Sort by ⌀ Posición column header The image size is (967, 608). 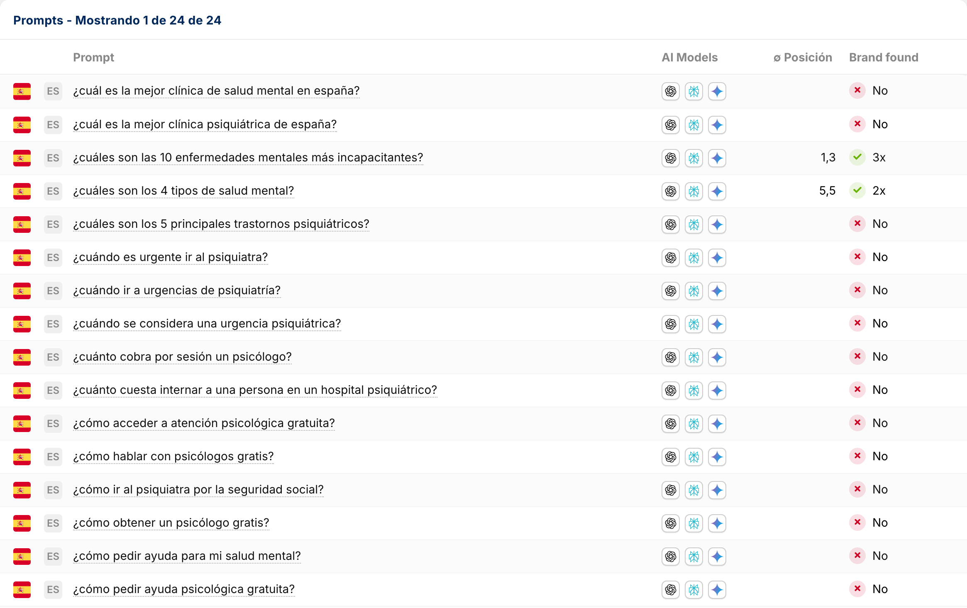point(802,57)
